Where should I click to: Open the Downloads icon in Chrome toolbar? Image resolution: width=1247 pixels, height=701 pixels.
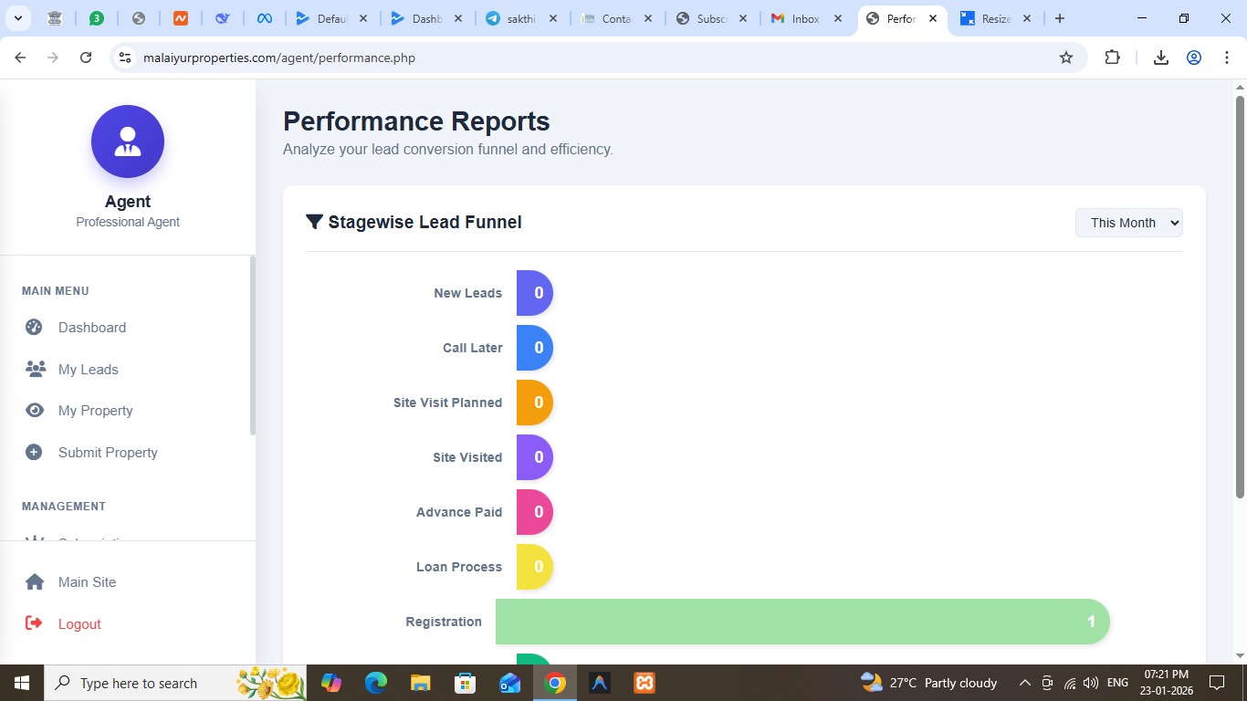(1160, 57)
